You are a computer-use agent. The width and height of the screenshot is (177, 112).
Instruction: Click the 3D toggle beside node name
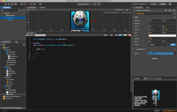tap(174, 13)
